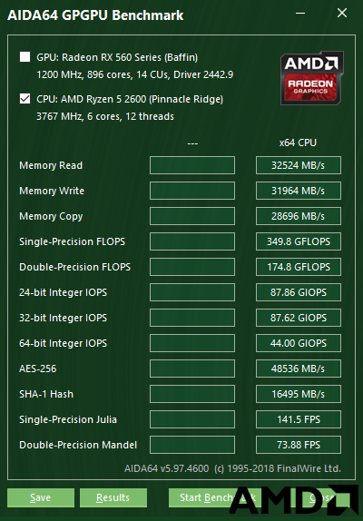Open the Results button
The width and height of the screenshot is (363, 521).
click(113, 497)
